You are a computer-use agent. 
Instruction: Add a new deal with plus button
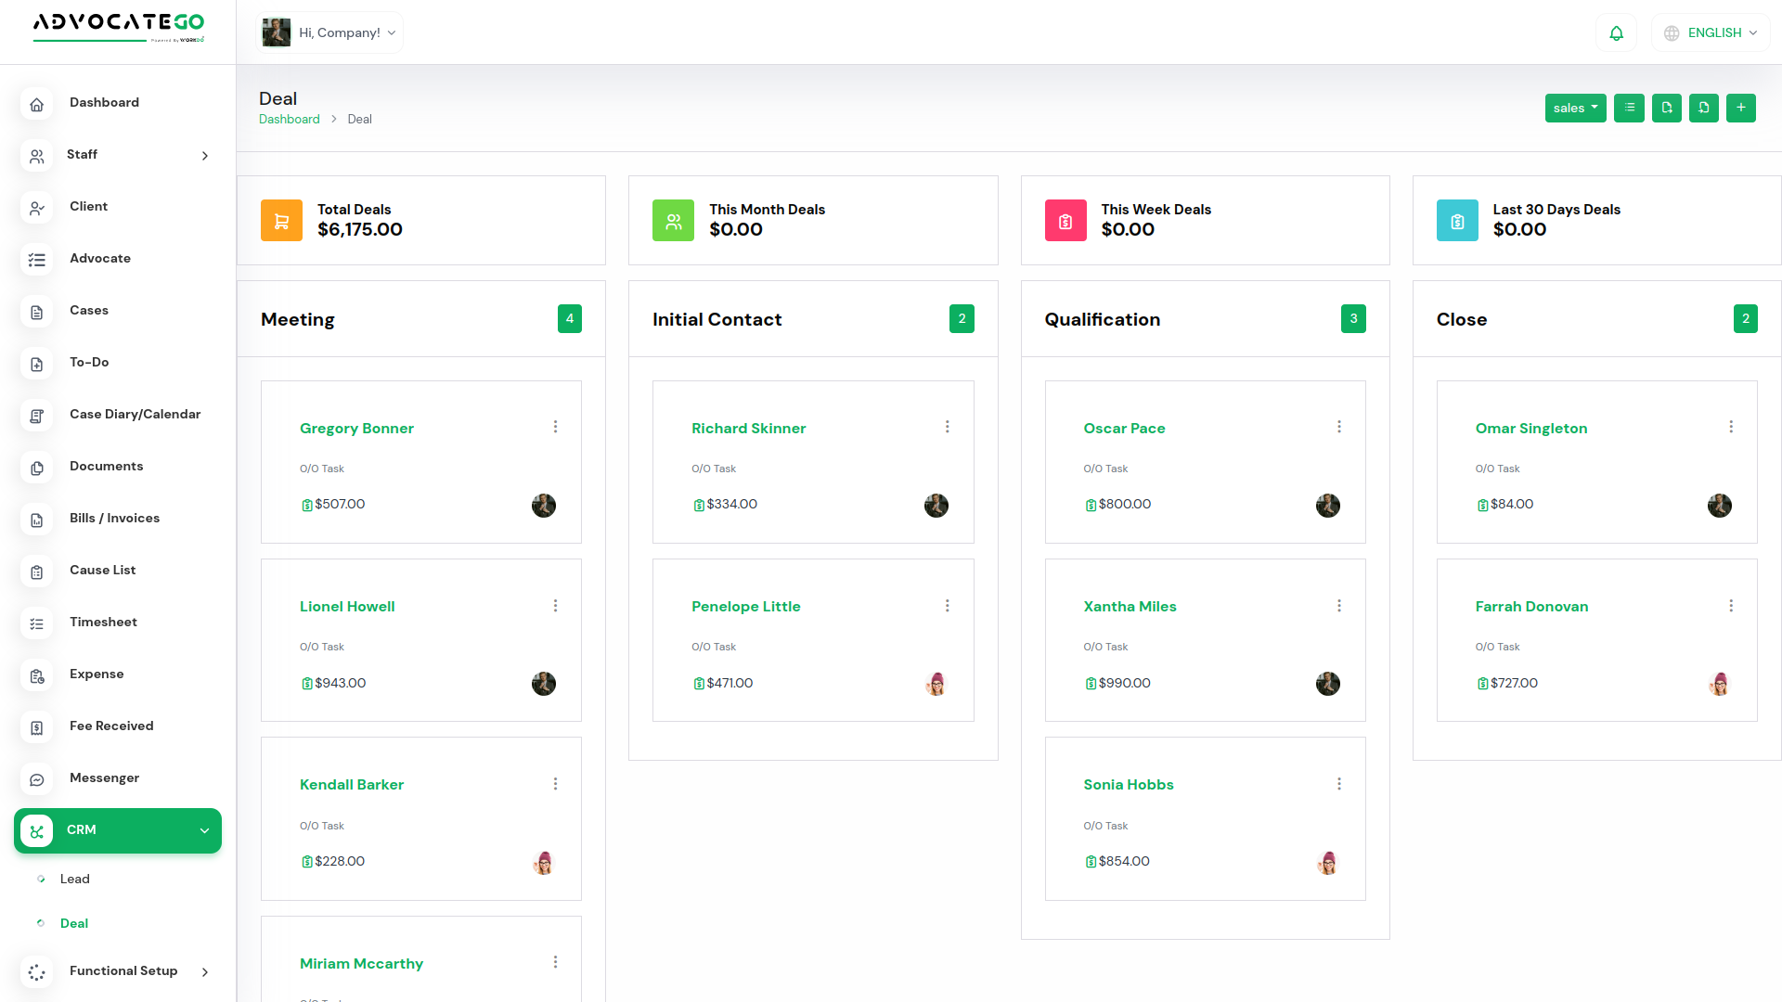pyautogui.click(x=1741, y=108)
